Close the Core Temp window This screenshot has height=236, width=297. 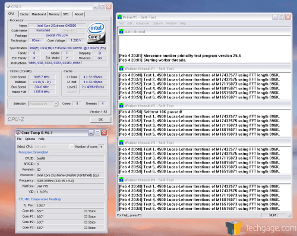pyautogui.click(x=104, y=133)
